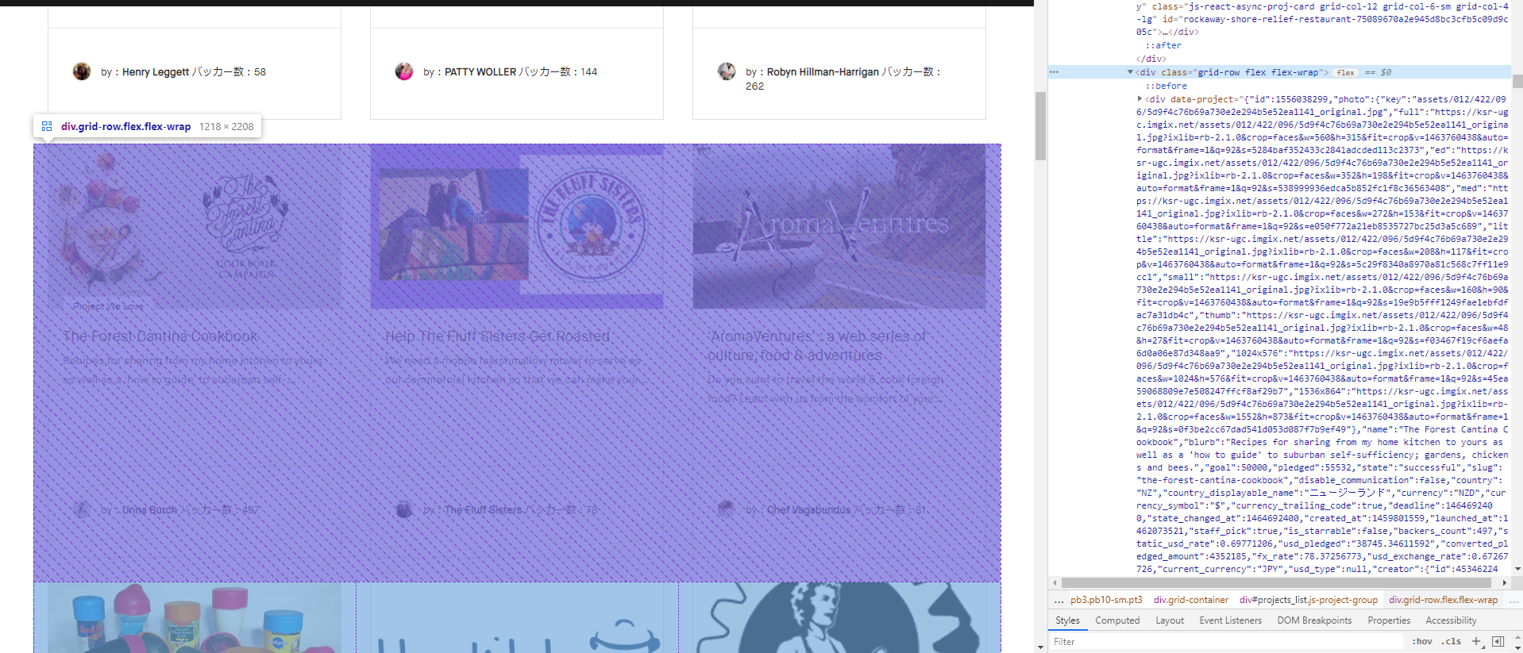
Task: Open the Robyn Hillman-Harrigan creator name link
Action: point(823,71)
